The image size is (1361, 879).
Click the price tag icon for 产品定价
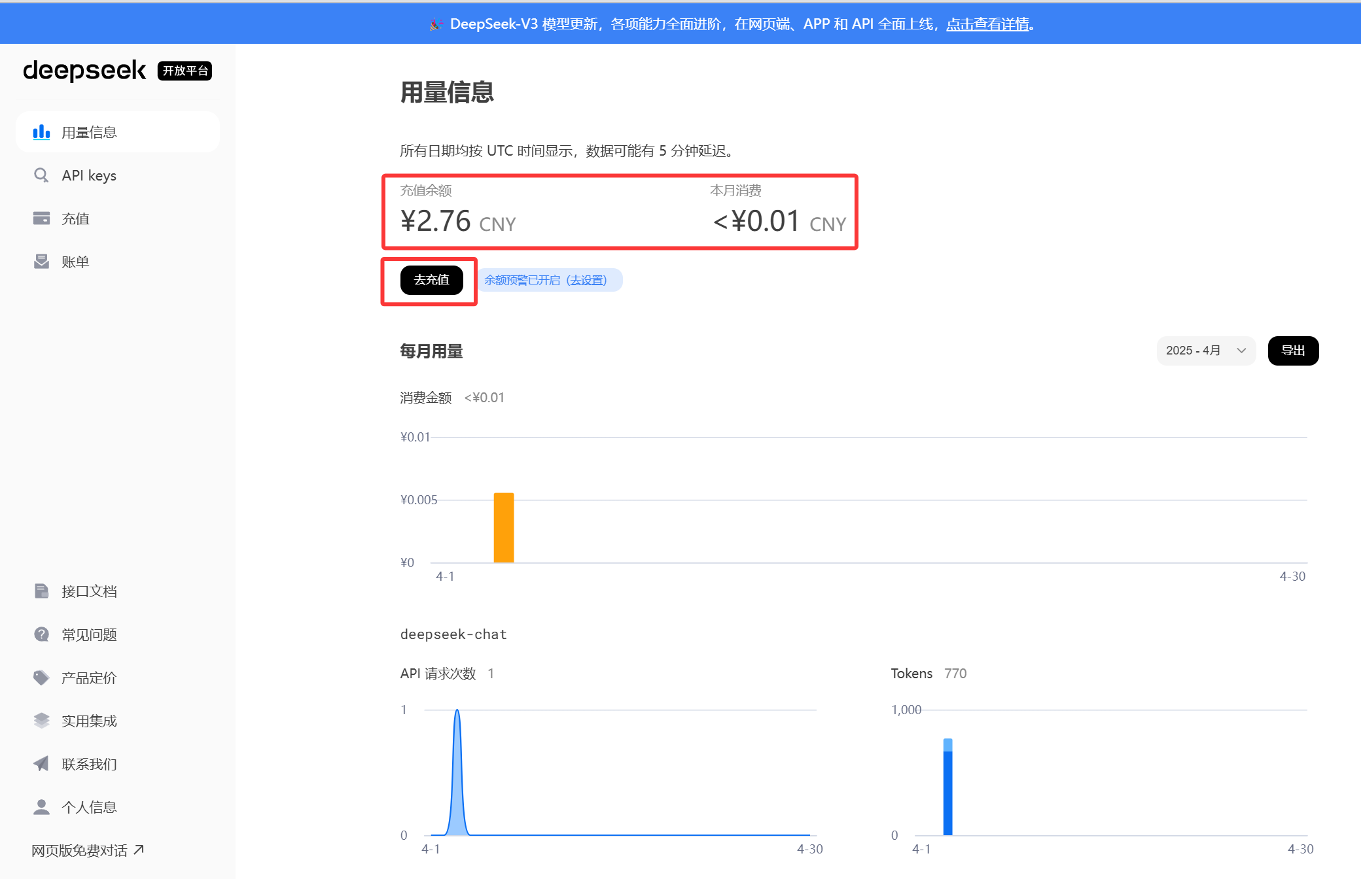41,678
